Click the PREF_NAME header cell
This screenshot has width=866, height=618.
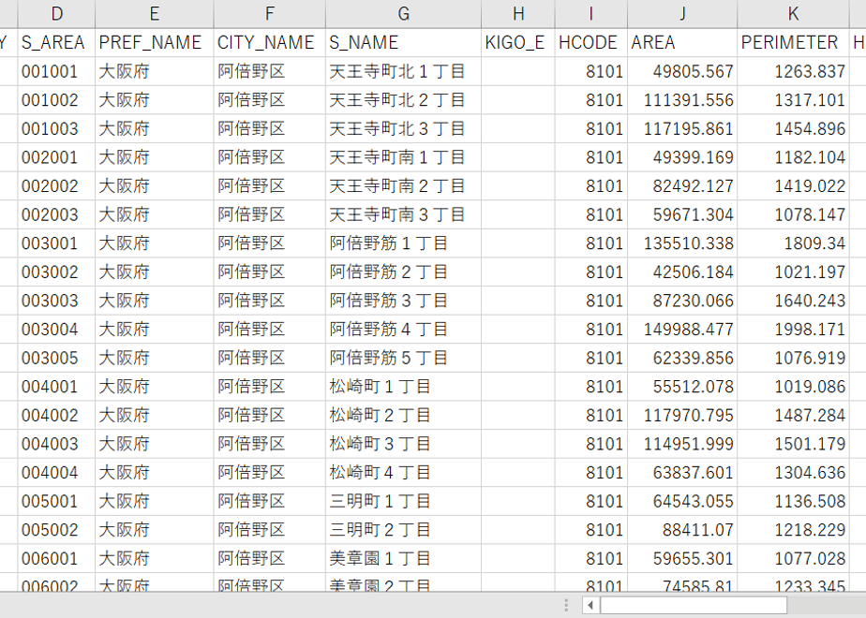pos(154,42)
